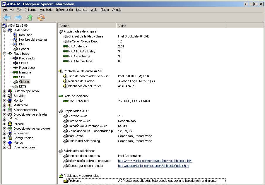Select Nombre del sistema tree item

pyautogui.click(x=33, y=40)
